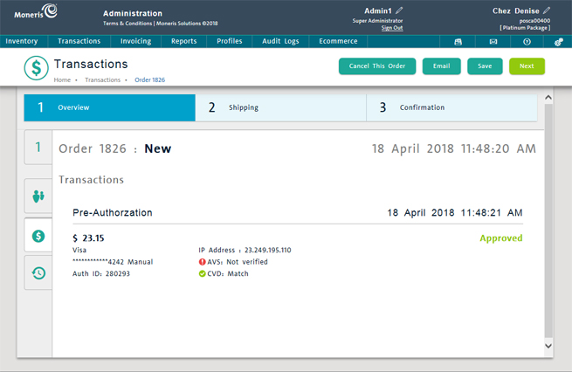Open the customer people icon side tab

(38, 196)
